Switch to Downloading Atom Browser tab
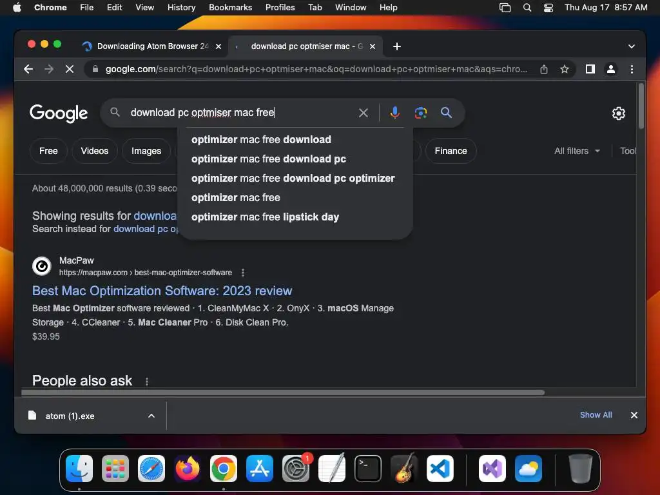Screen dimensions: 660x495 click(152, 46)
